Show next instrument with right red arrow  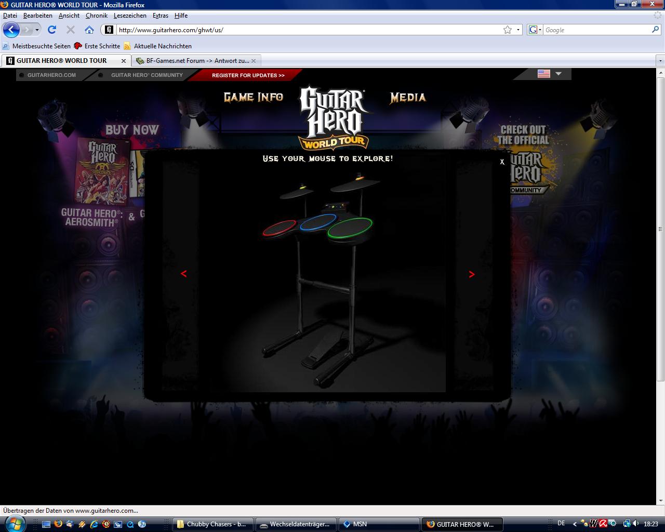(x=472, y=274)
